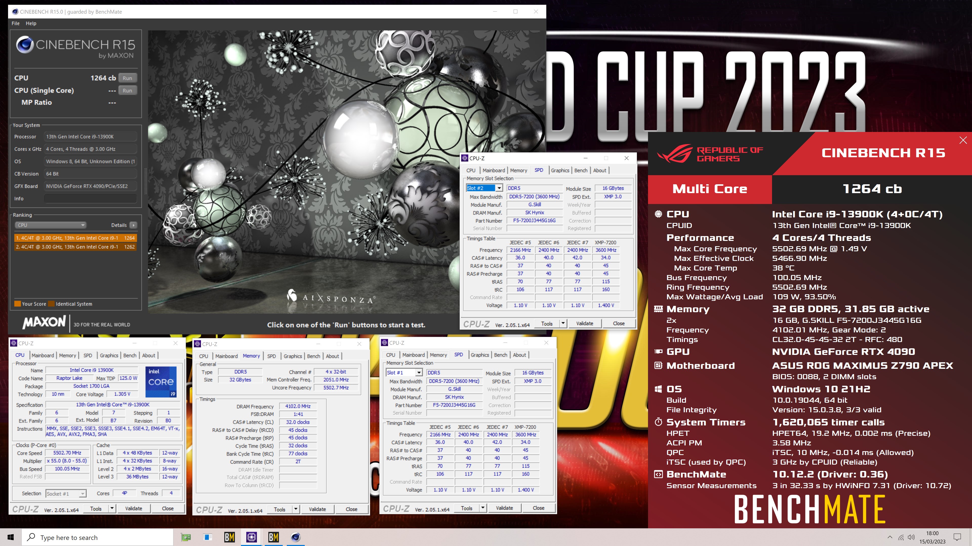Click the Uncore Frequency value 5502.7 MHz
This screenshot has width=972, height=546.
[336, 387]
